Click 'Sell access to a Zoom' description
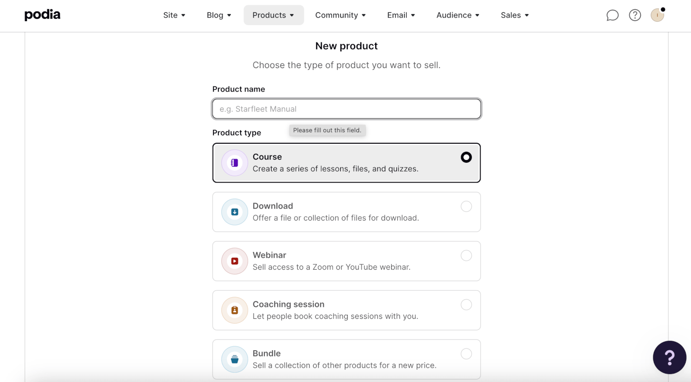The image size is (691, 382). pyautogui.click(x=331, y=267)
